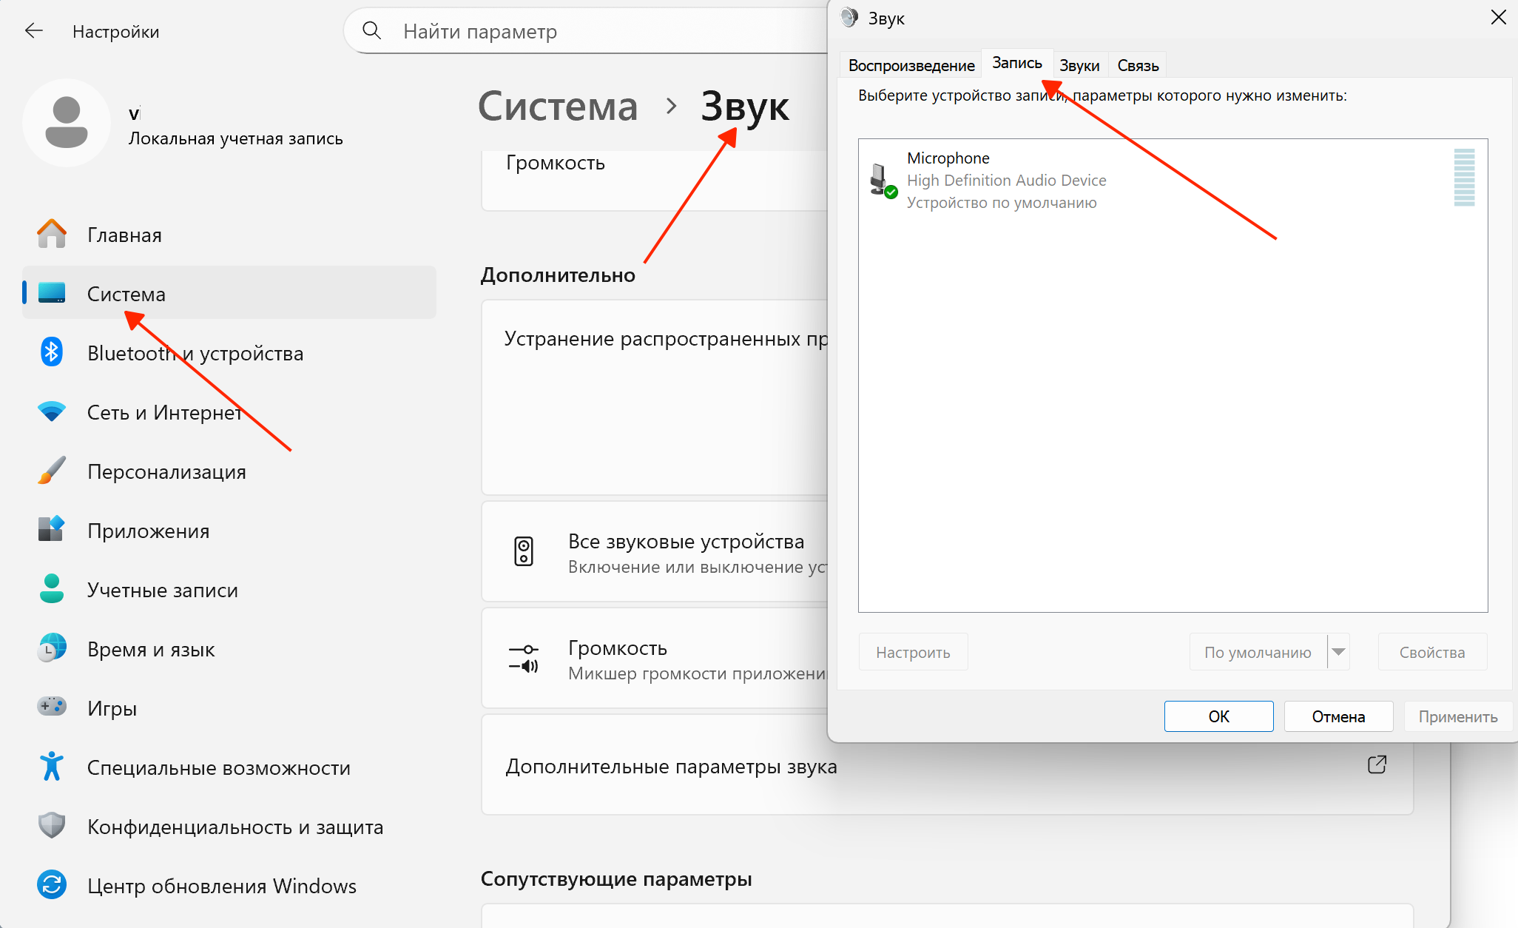Open Специальные возможности settings
The width and height of the screenshot is (1518, 928).
229,767
